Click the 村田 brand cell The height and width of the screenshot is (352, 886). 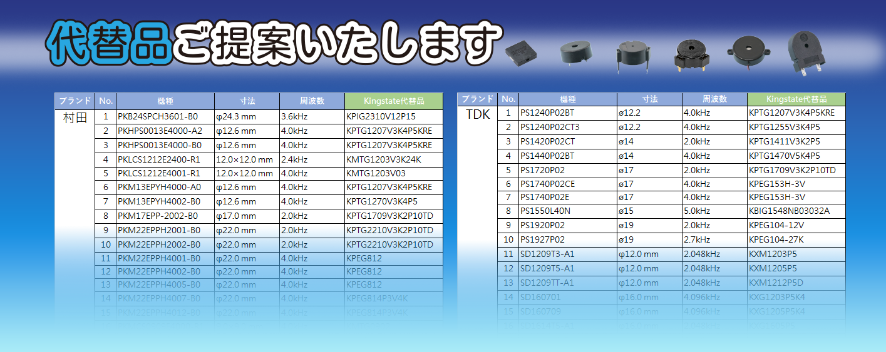tap(75, 117)
